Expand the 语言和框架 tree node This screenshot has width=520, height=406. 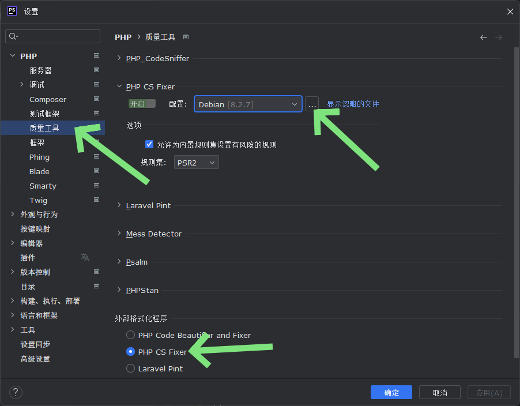(x=13, y=315)
